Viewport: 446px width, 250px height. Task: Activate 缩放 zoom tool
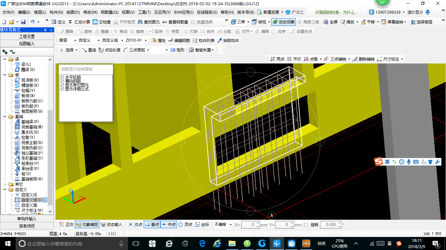(347, 22)
